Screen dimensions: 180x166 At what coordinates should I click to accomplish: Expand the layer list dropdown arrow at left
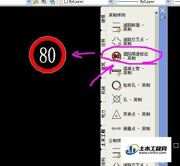click(x=29, y=2)
